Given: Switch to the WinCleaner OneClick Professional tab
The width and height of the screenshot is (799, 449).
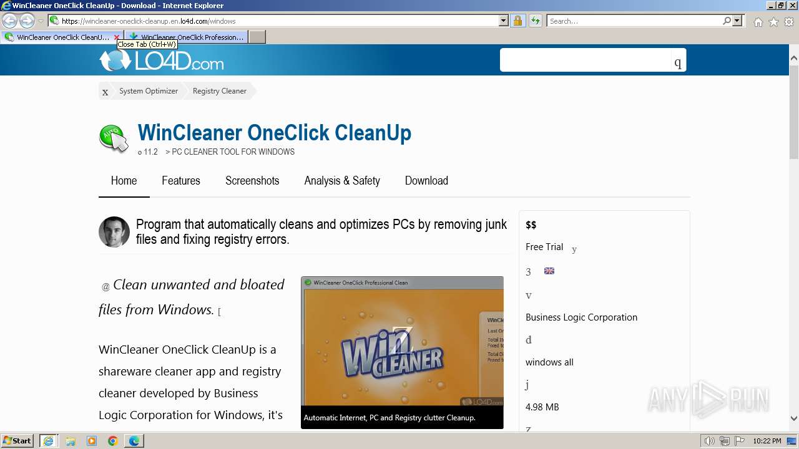Looking at the screenshot, I should pos(186,37).
